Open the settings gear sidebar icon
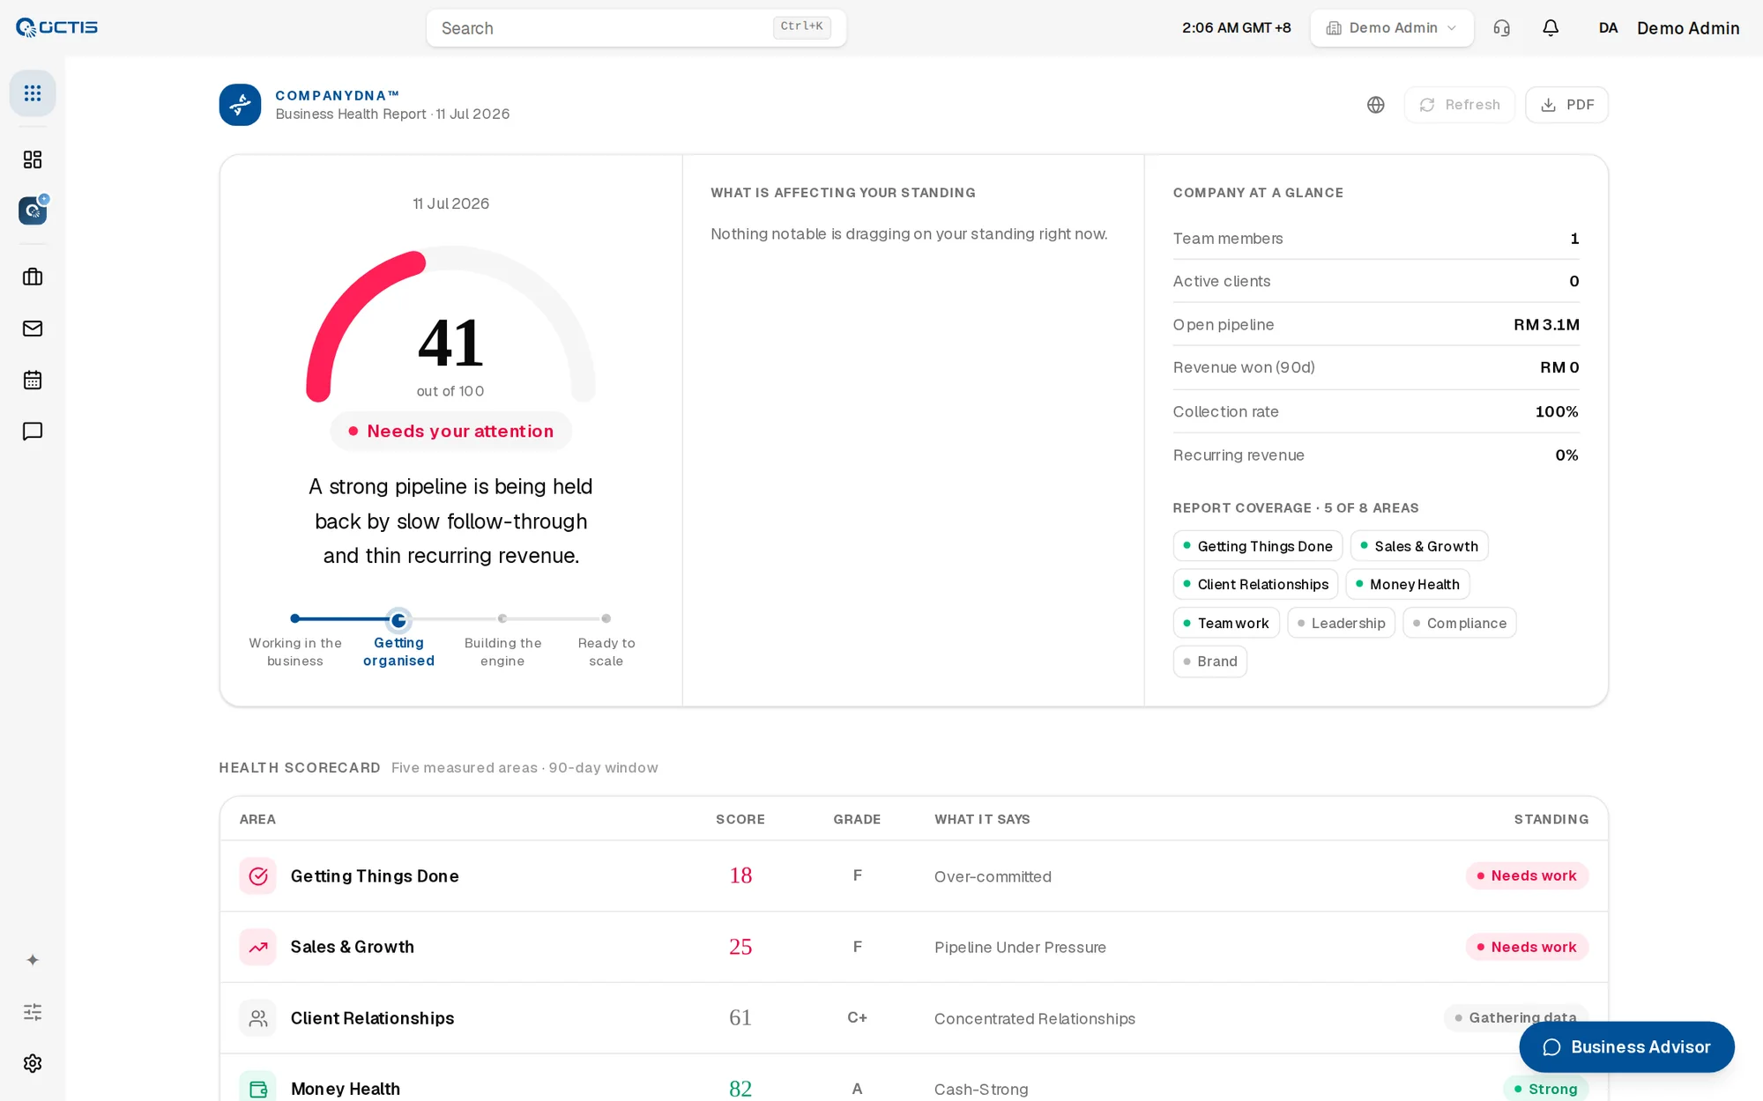Screen dimensions: 1763x1101 pyautogui.click(x=33, y=1063)
